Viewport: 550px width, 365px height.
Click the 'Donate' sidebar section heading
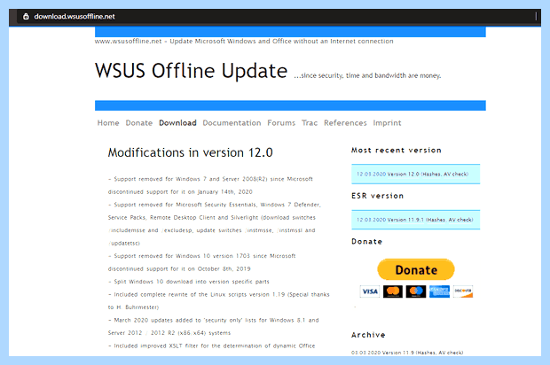(x=367, y=241)
